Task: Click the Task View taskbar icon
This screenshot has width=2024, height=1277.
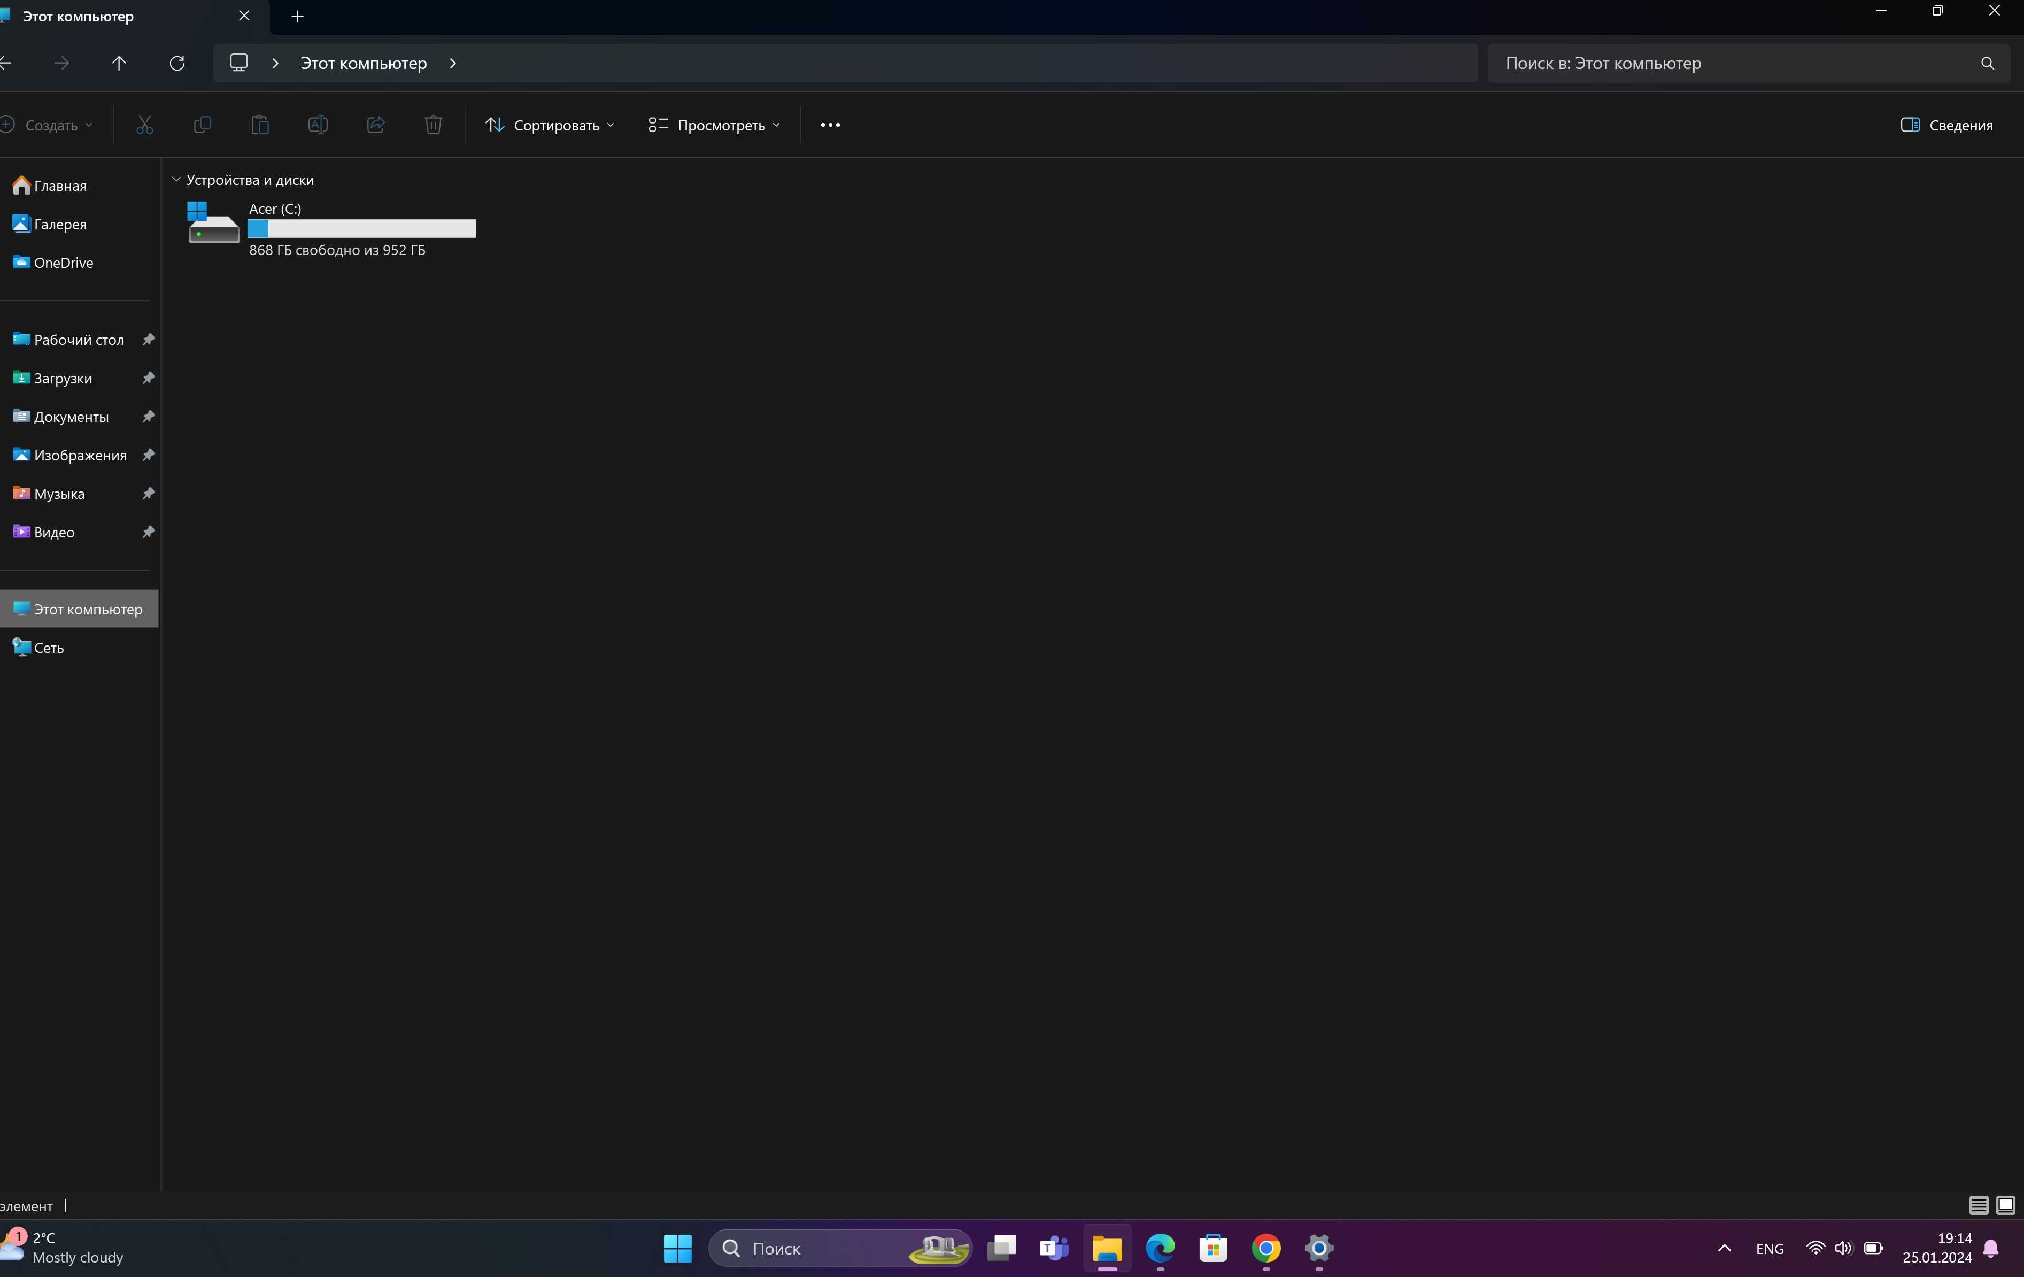Action: (x=1001, y=1249)
